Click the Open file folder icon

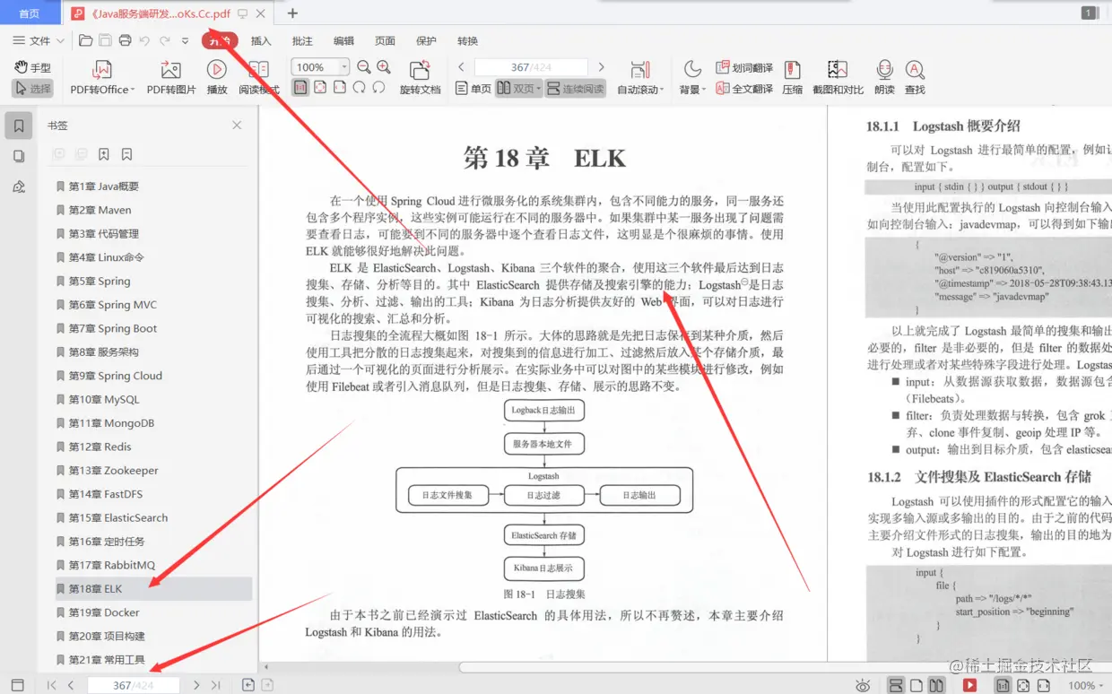(x=85, y=40)
